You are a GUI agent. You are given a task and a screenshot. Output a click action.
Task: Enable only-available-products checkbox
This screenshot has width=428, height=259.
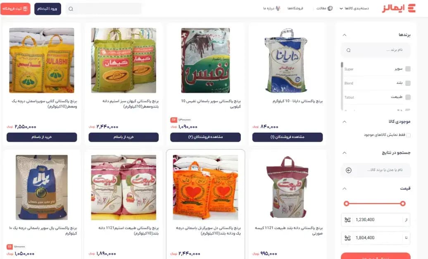coord(408,135)
